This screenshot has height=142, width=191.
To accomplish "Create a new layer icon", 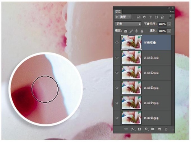I will (159, 129).
